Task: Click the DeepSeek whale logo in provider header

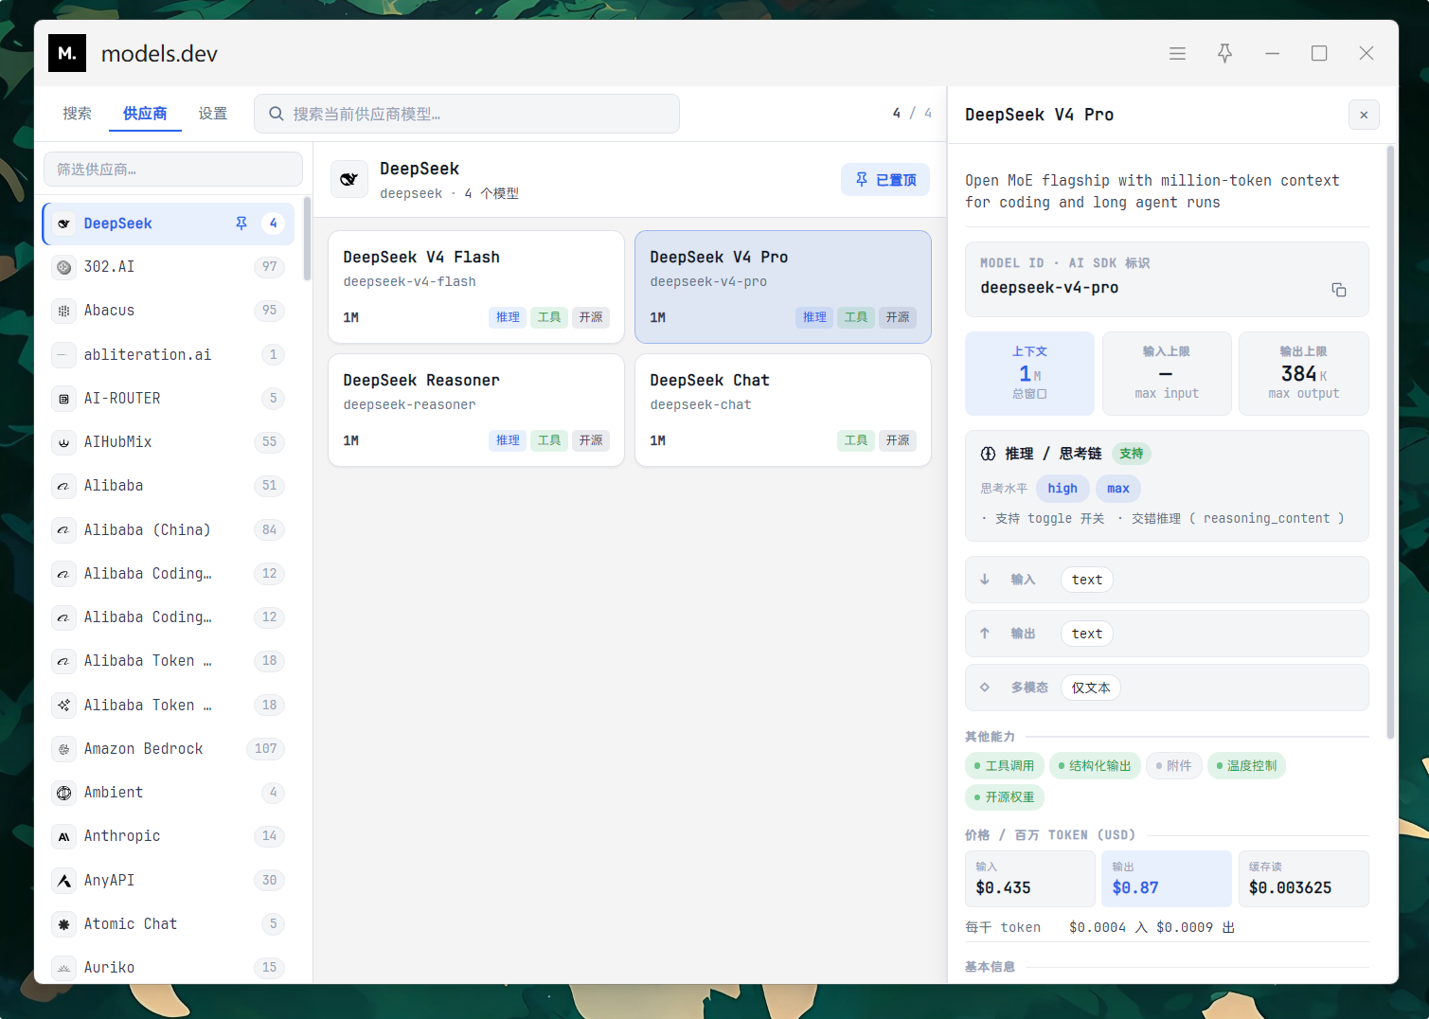Action: (349, 179)
